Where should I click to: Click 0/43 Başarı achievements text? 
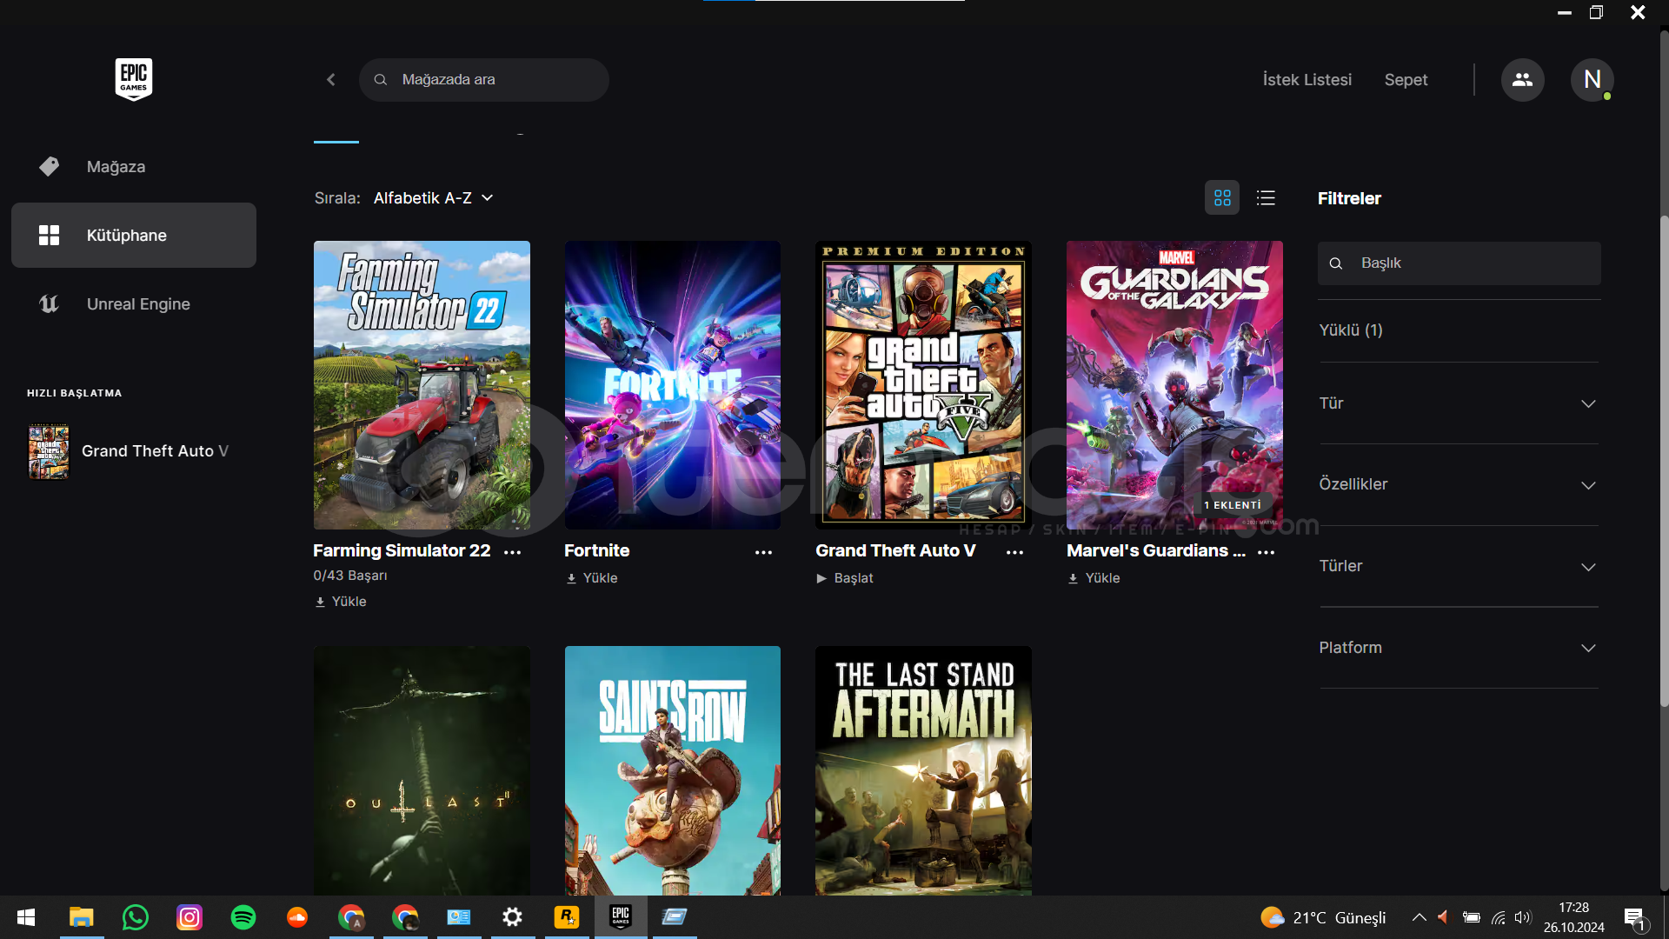click(350, 576)
